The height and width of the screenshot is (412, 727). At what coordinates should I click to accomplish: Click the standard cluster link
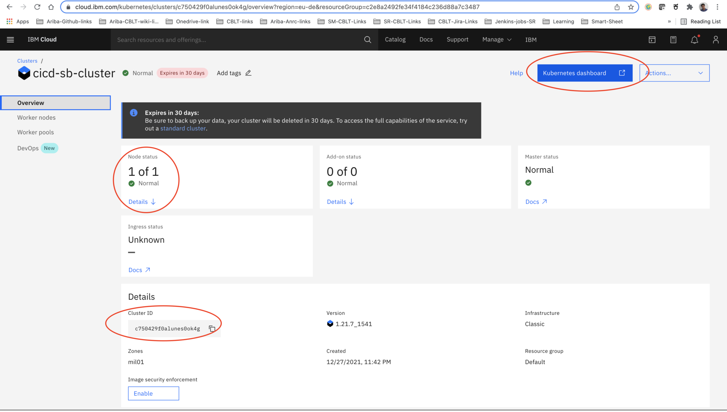(x=183, y=128)
